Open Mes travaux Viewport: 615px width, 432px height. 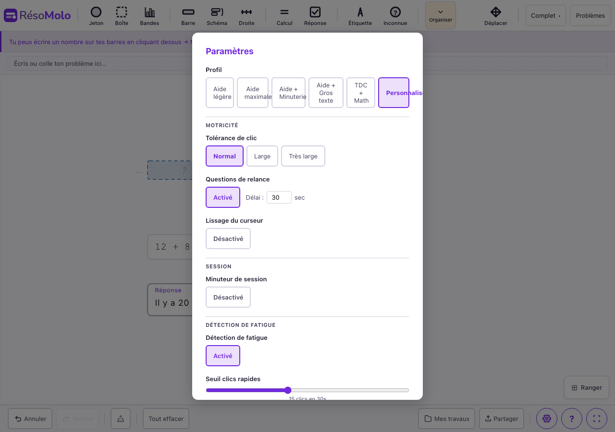tap(446, 419)
